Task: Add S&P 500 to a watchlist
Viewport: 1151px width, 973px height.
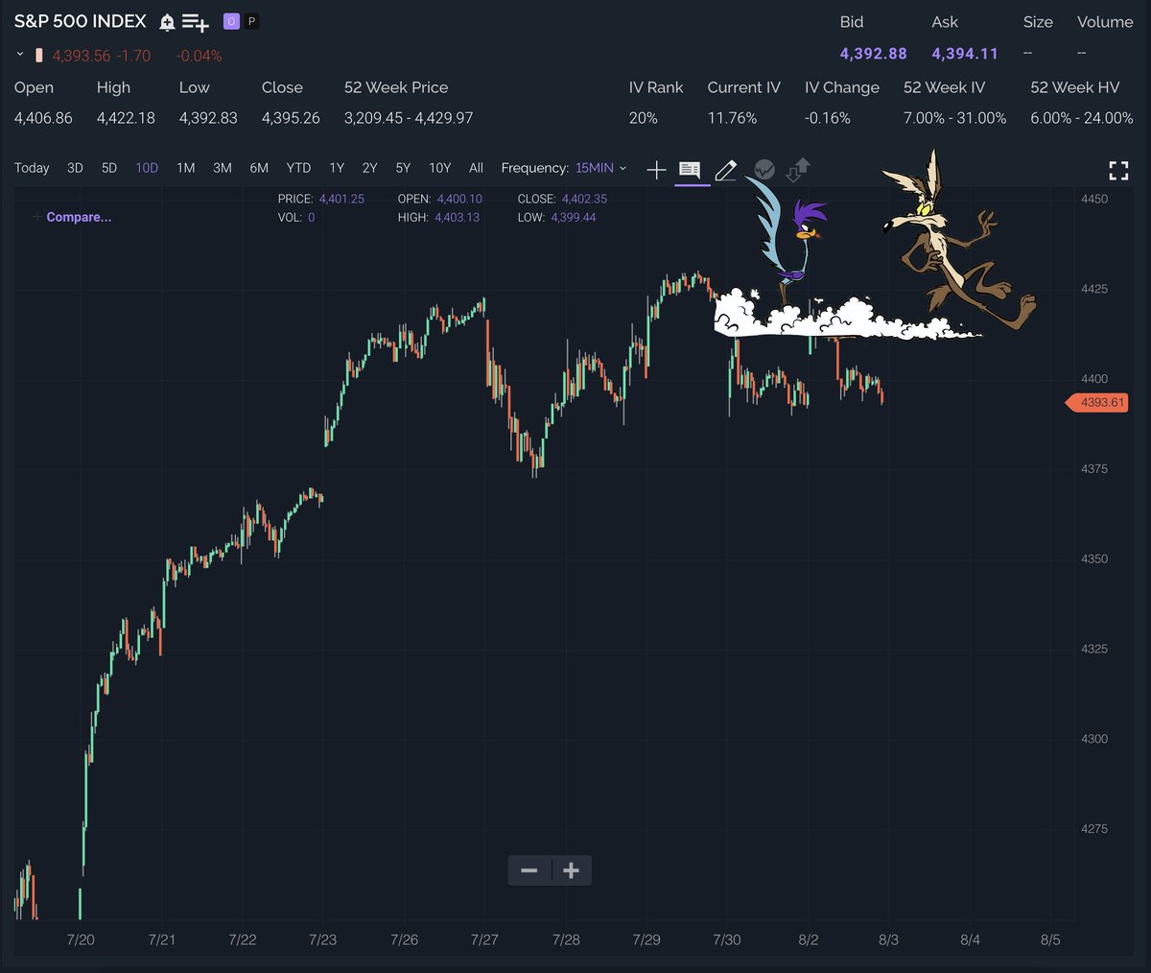Action: pos(196,22)
